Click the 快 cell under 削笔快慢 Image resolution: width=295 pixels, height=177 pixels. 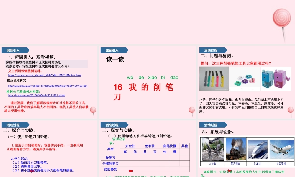pos(165,152)
